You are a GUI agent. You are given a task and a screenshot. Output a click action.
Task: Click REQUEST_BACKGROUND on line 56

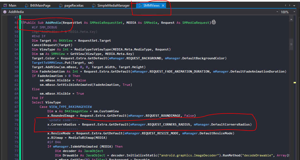point(144,58)
